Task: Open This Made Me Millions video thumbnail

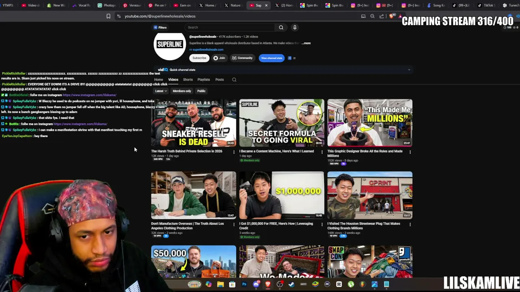Action: [370, 122]
